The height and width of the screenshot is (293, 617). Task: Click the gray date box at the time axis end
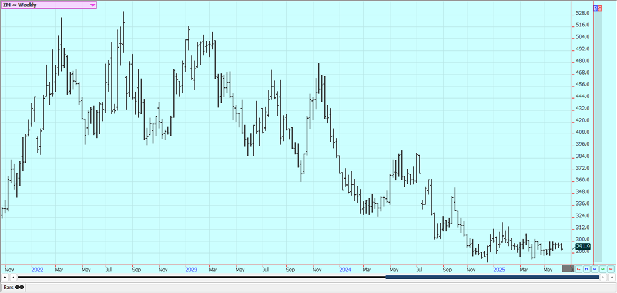coord(568,268)
